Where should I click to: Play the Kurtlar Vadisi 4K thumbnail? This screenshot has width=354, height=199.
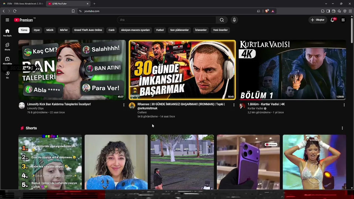(292, 70)
